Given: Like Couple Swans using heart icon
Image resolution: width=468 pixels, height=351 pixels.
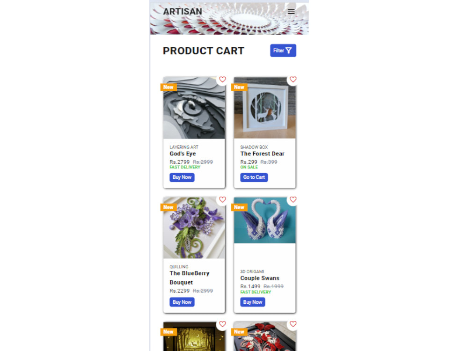Looking at the screenshot, I should pyautogui.click(x=293, y=199).
